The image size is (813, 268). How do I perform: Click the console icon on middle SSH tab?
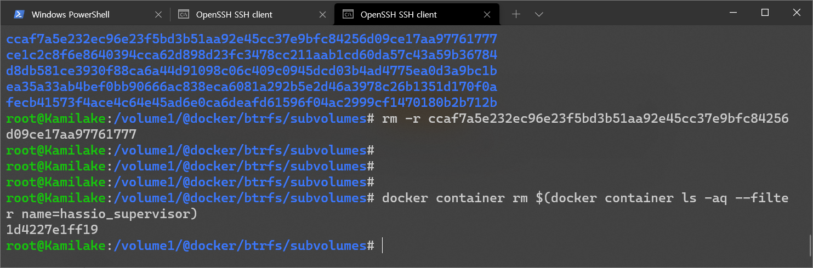coord(184,14)
